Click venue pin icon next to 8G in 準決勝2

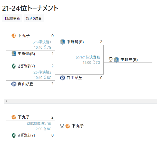point(45,78)
